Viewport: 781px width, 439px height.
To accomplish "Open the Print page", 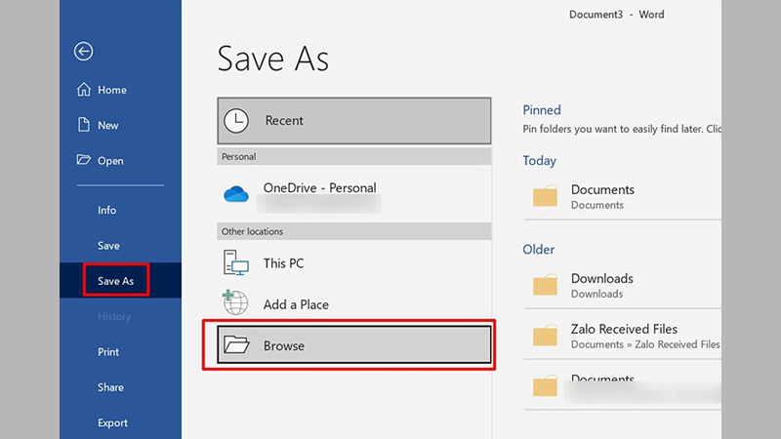I will [x=108, y=352].
